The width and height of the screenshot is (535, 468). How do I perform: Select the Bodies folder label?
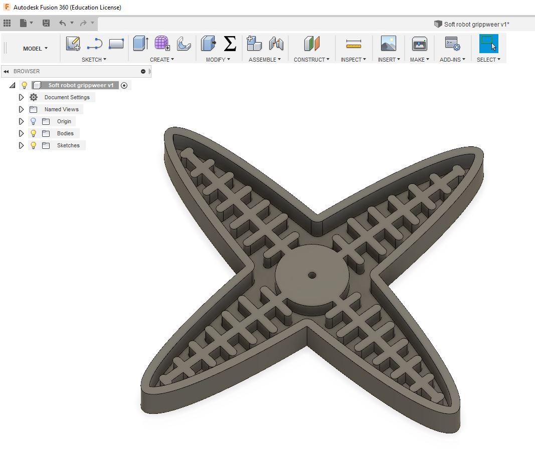[x=65, y=133]
